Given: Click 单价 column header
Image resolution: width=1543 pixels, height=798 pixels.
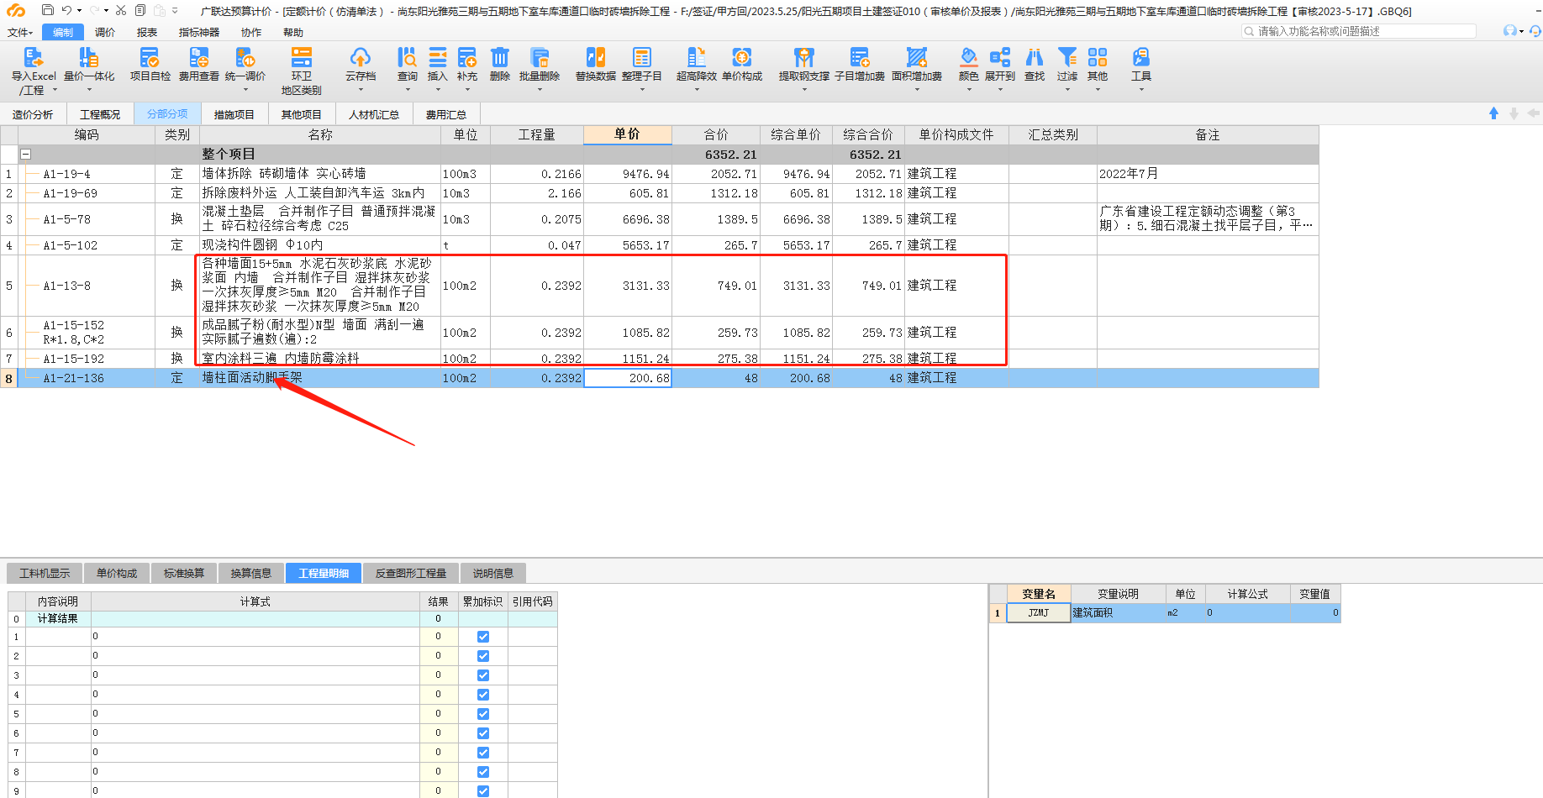Looking at the screenshot, I should (x=627, y=134).
